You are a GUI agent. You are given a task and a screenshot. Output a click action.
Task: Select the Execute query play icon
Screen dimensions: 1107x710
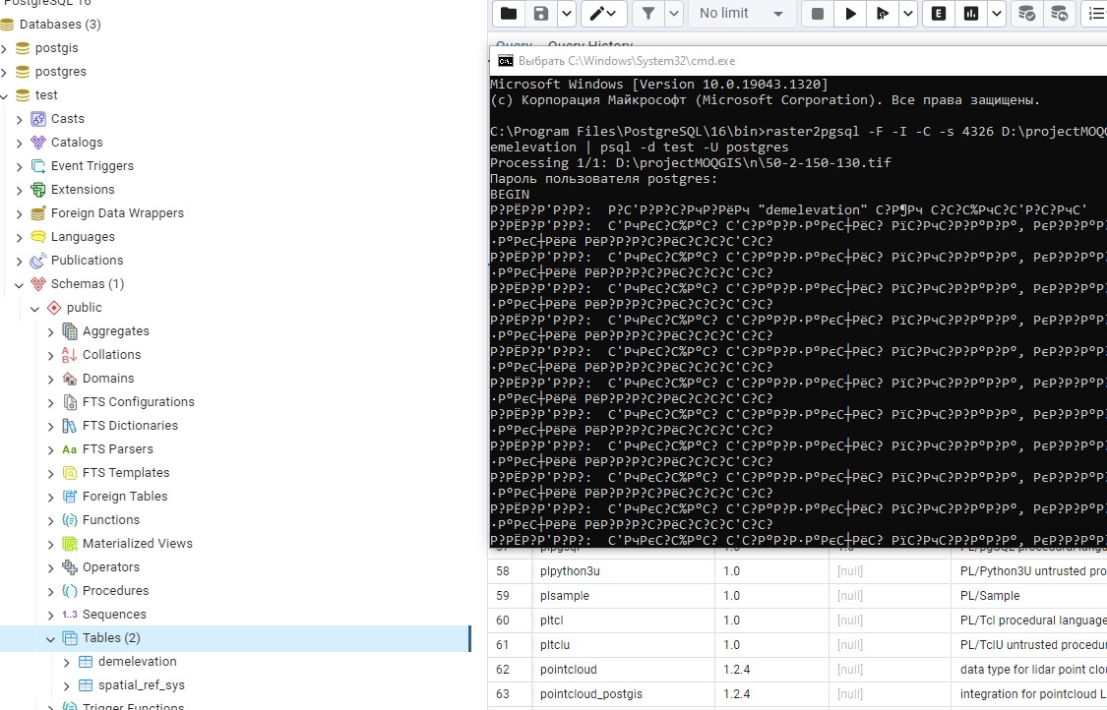850,14
